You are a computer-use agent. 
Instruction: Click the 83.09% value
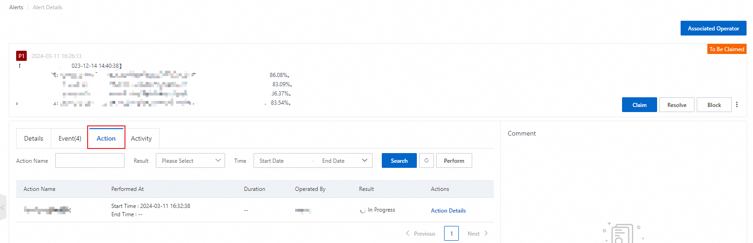pyautogui.click(x=282, y=84)
